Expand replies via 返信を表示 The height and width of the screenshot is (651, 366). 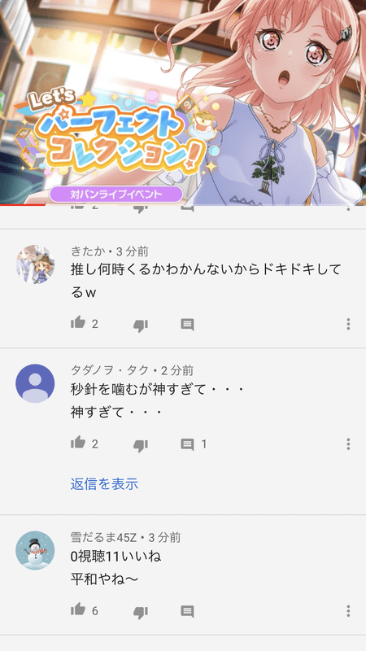pos(104,483)
